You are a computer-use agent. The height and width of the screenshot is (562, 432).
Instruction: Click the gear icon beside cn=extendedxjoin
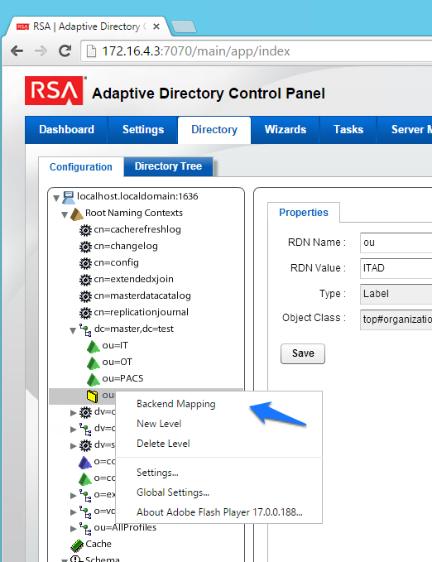click(85, 280)
